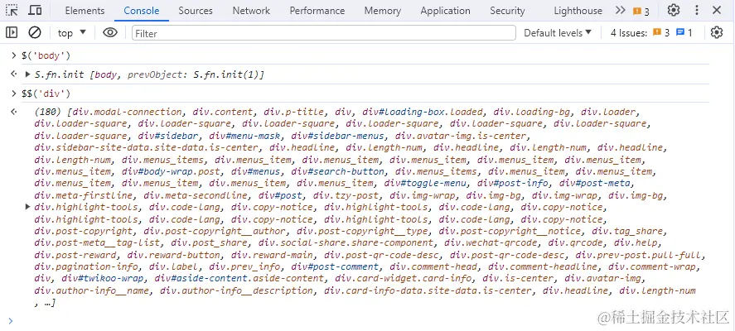This screenshot has width=735, height=331.
Task: Click div.prev-post.pull-full in the output
Action: (641, 255)
